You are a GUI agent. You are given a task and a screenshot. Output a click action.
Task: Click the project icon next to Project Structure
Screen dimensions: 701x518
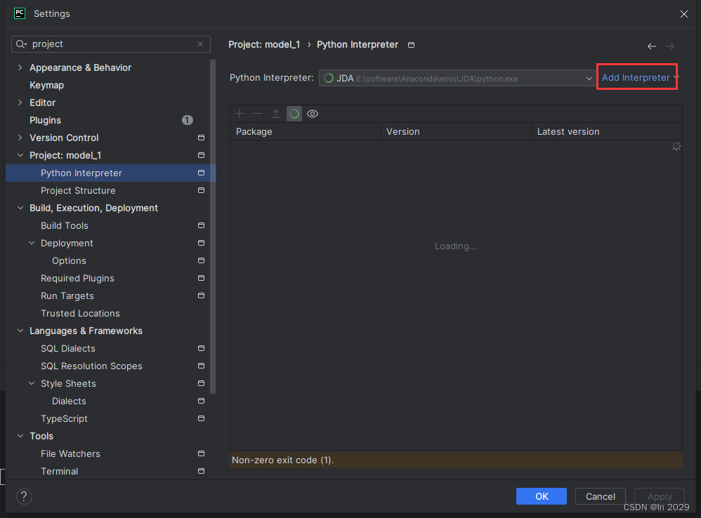201,190
